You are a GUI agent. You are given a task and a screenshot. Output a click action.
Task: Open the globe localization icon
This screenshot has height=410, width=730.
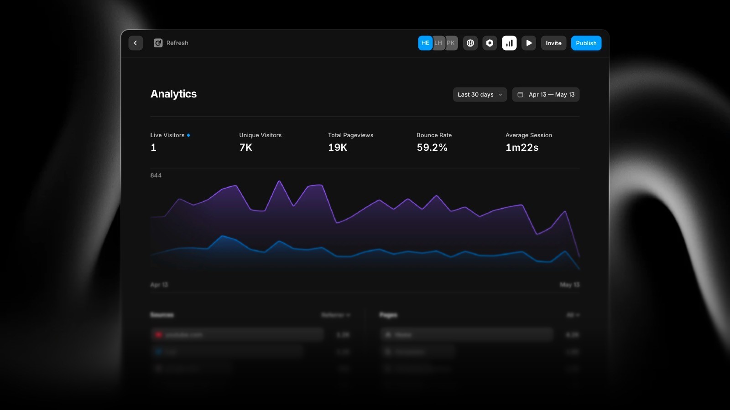[470, 43]
